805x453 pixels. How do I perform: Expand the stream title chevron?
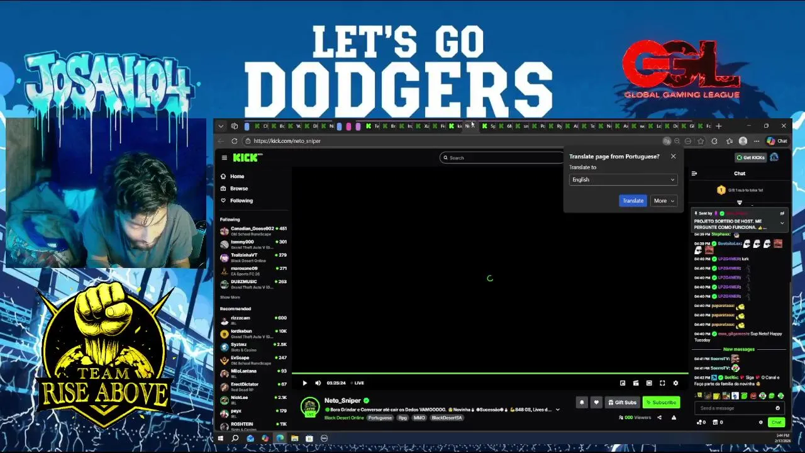[x=557, y=410]
